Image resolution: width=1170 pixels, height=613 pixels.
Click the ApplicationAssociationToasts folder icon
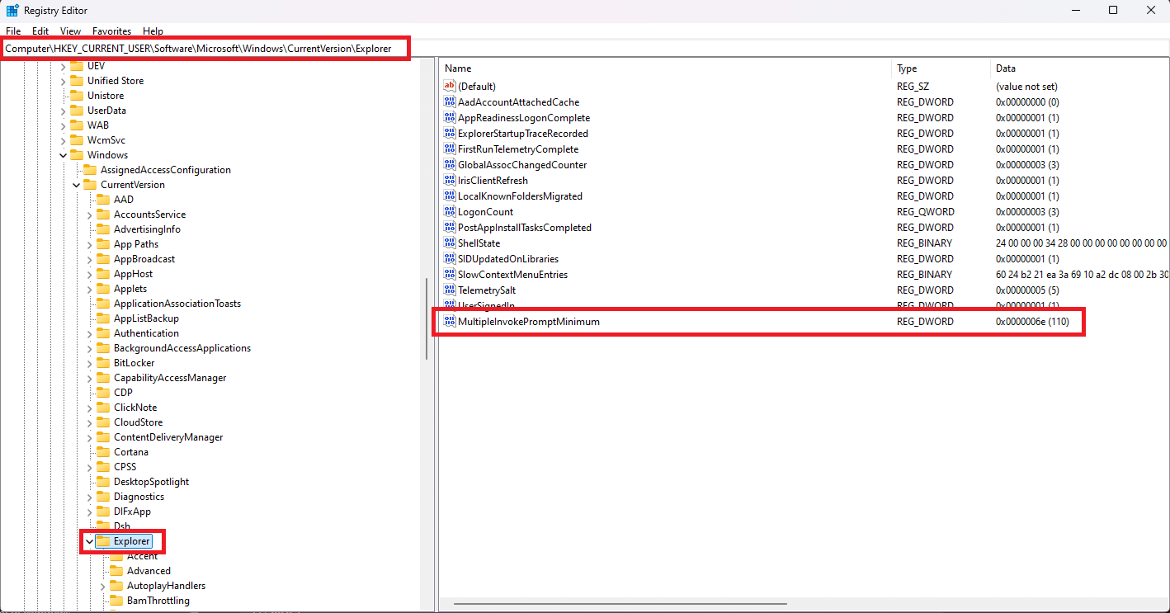(103, 304)
